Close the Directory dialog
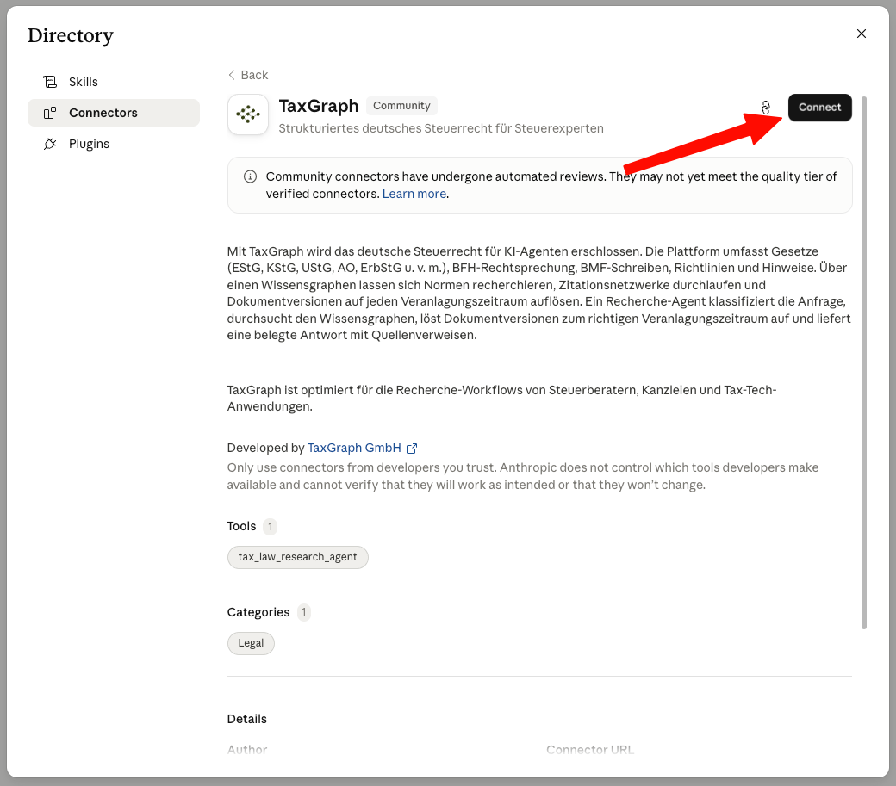The width and height of the screenshot is (896, 786). 862,34
